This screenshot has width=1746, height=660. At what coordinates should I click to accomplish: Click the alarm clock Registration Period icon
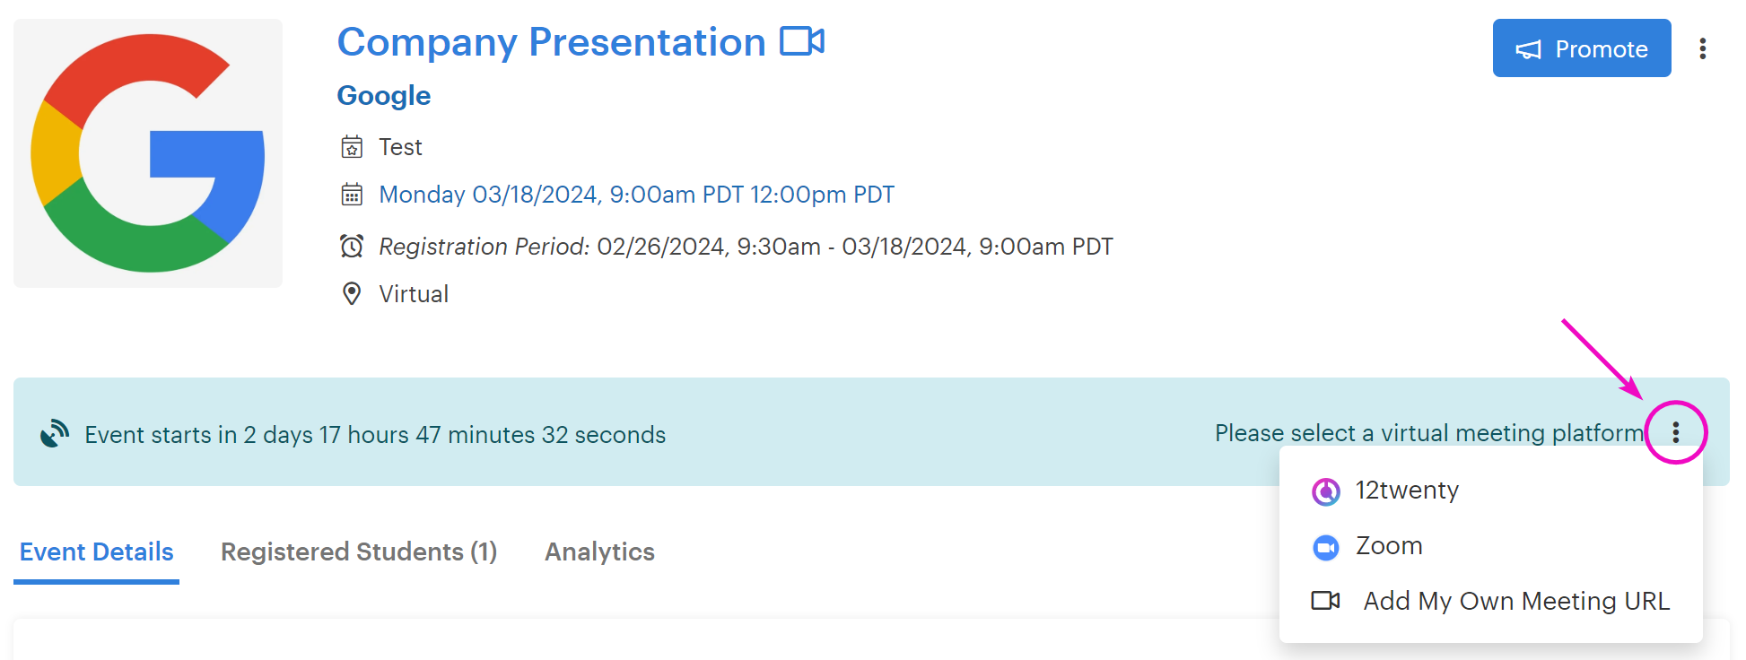click(352, 246)
